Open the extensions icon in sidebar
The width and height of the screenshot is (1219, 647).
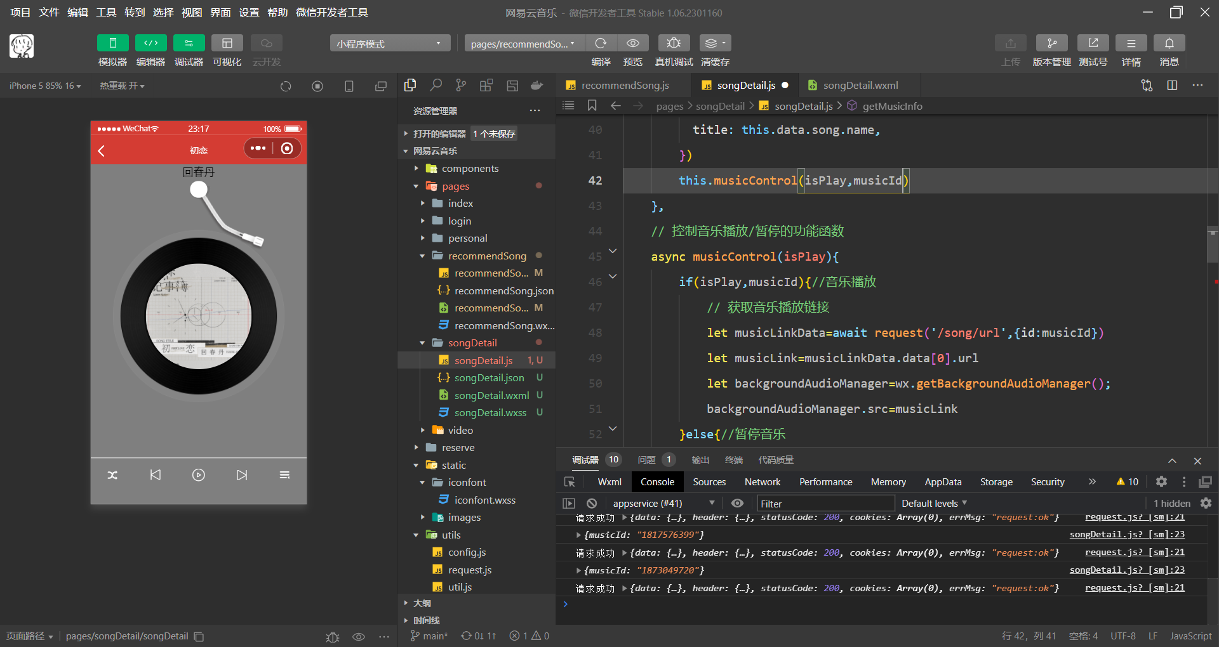pos(486,85)
